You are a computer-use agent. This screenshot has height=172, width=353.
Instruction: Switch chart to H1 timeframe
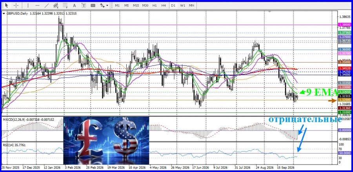[x=155, y=5]
